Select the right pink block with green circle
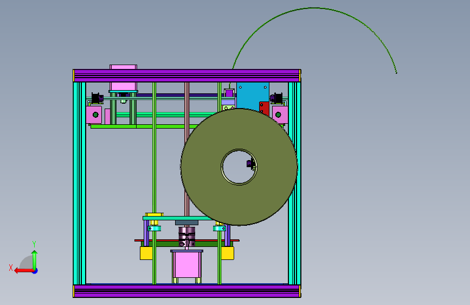The width and height of the screenshot is (470, 305). 280,115
